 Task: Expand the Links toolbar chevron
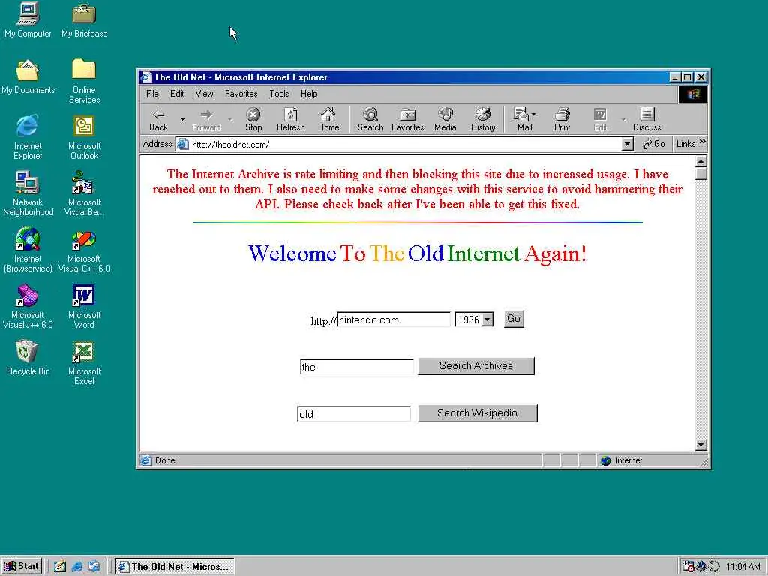click(x=703, y=142)
